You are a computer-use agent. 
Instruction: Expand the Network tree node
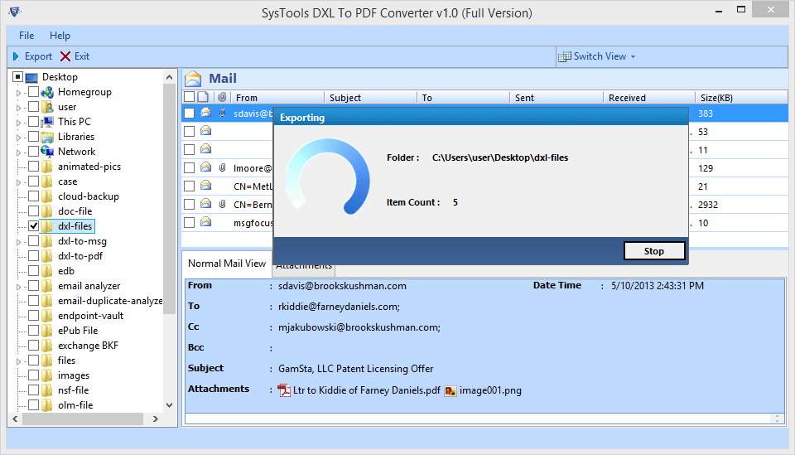19,152
